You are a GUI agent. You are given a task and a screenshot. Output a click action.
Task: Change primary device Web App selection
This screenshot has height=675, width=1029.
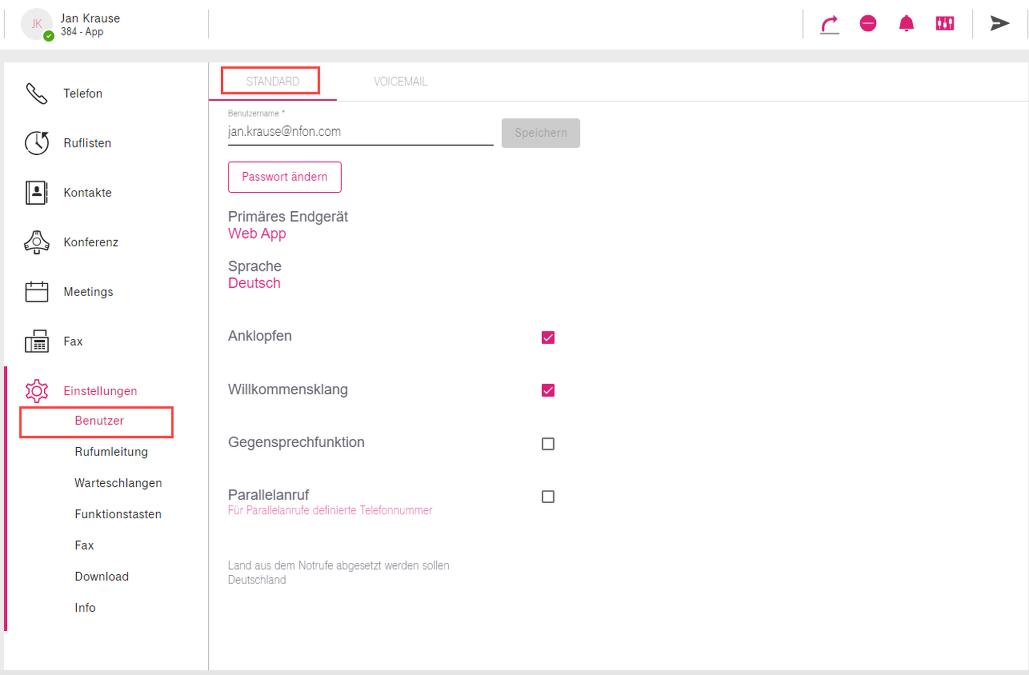tap(257, 233)
